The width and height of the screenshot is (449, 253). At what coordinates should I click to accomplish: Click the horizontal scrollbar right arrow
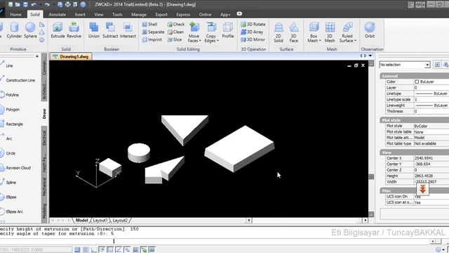(365, 220)
